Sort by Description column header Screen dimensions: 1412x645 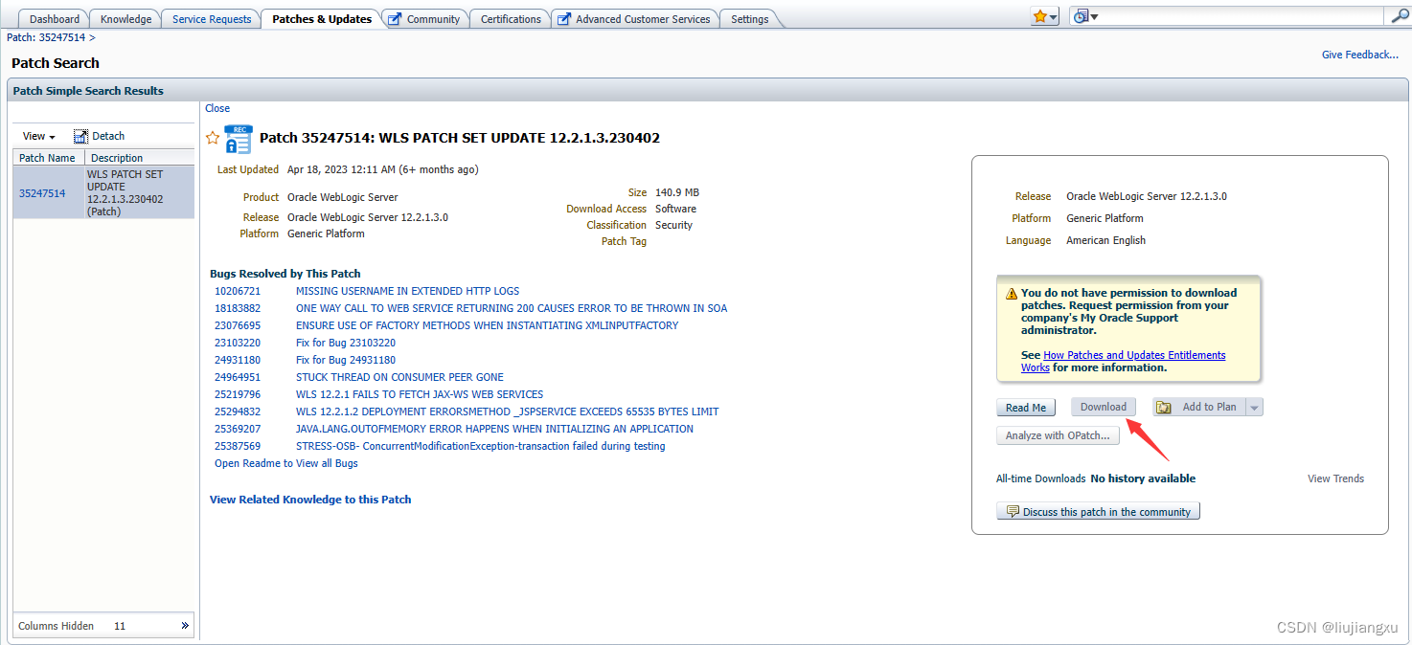point(140,158)
